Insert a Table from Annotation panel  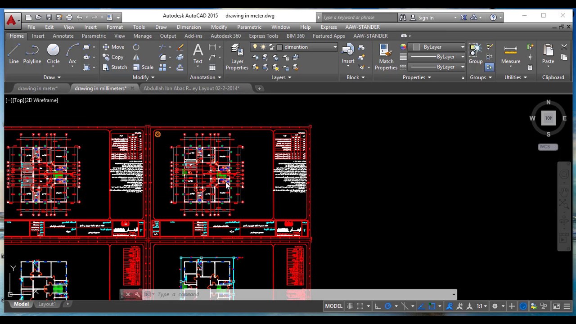[212, 67]
